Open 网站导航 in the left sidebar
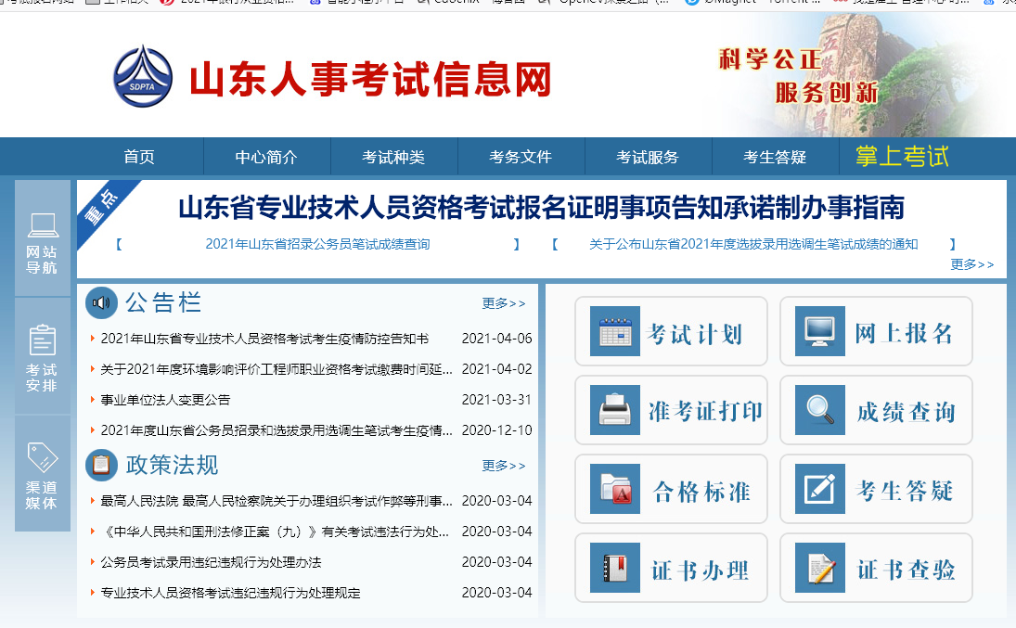1016x628 pixels. point(43,241)
